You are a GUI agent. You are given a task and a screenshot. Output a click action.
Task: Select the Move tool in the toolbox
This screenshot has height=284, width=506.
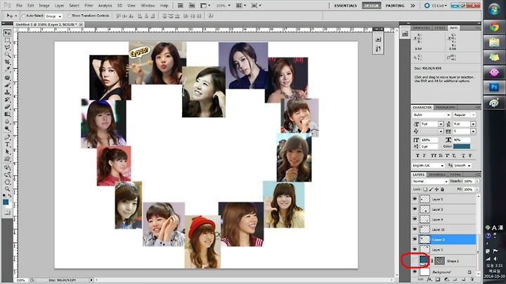click(7, 33)
